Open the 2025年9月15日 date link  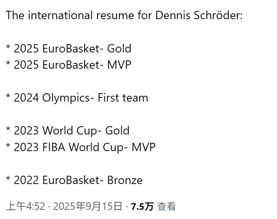[88, 206]
